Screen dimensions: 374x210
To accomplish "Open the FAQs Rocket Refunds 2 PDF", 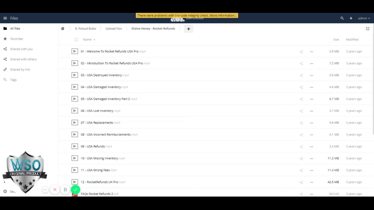I will pos(100,194).
